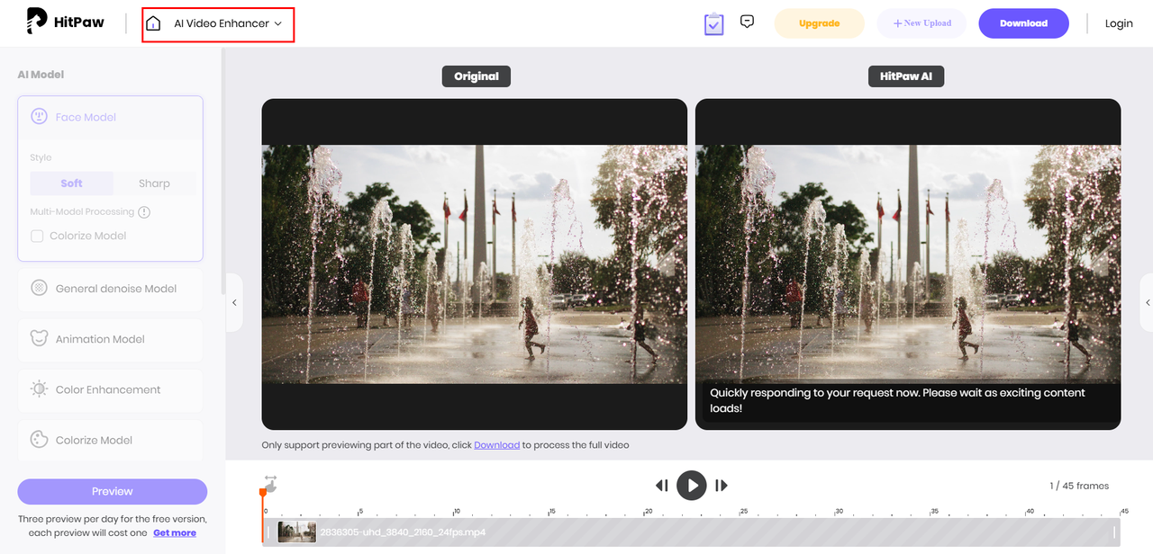Show Multi-Model Processing info icon
Viewport: 1153px width, 554px height.
144,212
